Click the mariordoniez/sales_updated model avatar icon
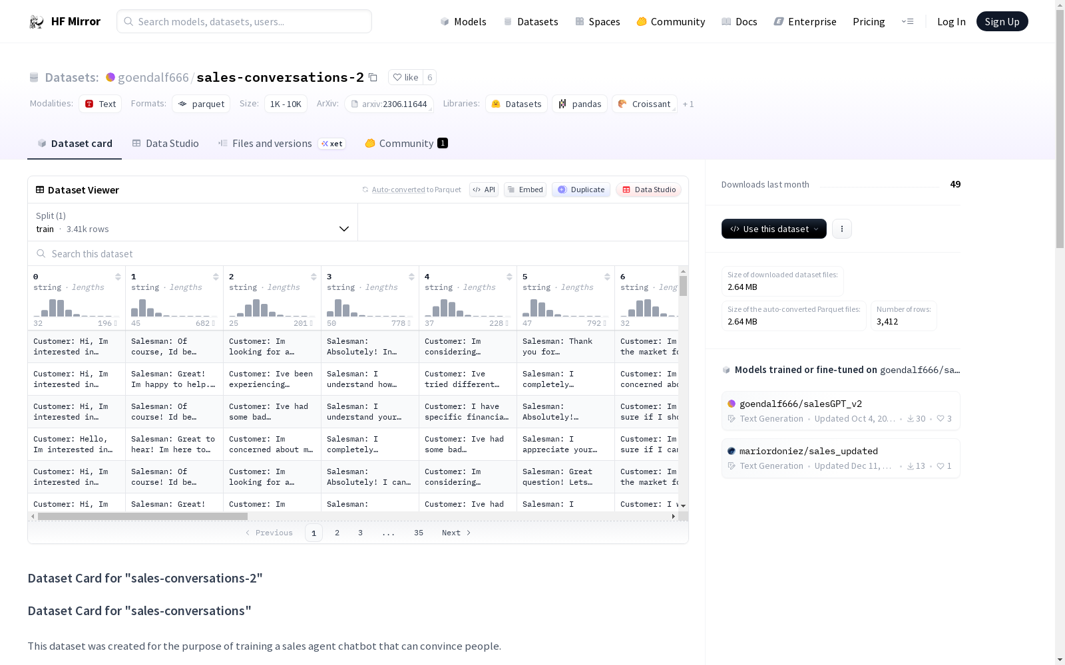Image resolution: width=1065 pixels, height=665 pixels. pos(732,451)
